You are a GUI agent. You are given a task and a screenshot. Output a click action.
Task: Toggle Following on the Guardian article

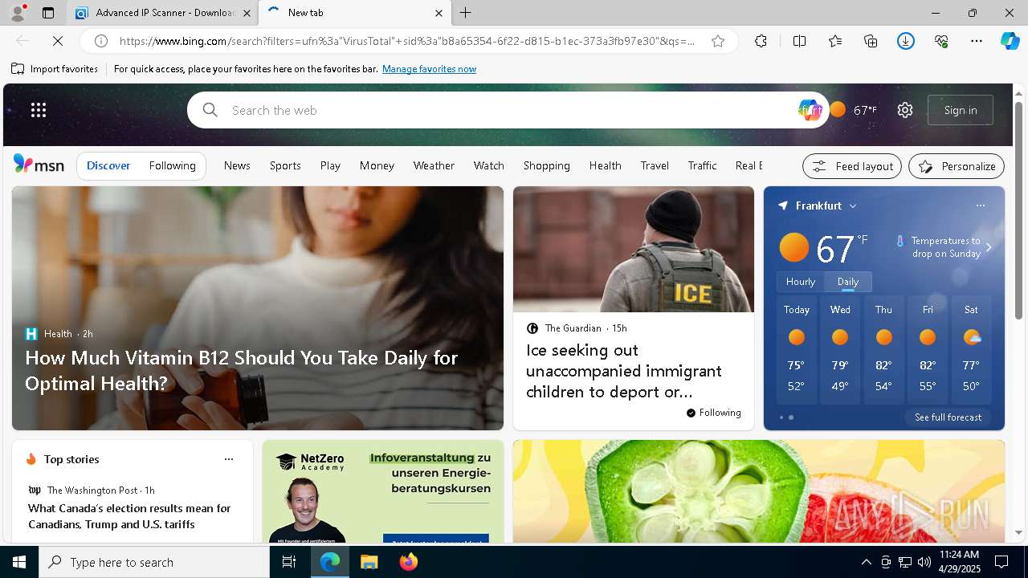[714, 413]
